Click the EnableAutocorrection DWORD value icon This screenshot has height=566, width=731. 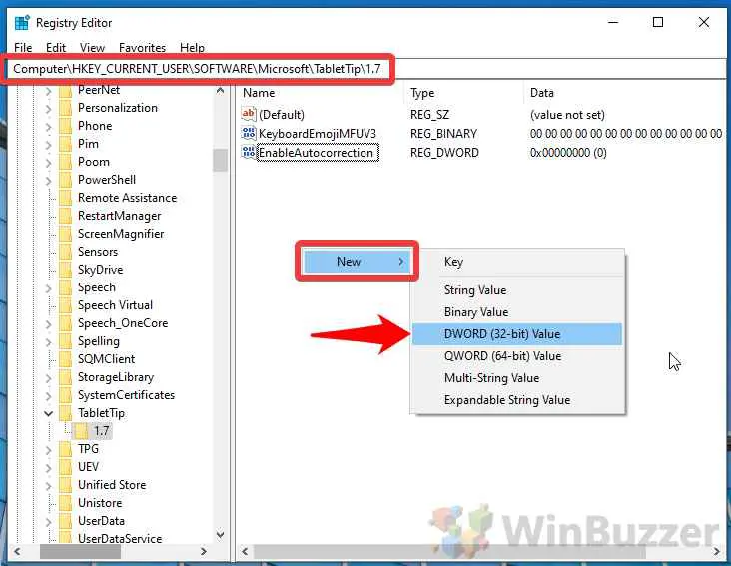pyautogui.click(x=249, y=152)
